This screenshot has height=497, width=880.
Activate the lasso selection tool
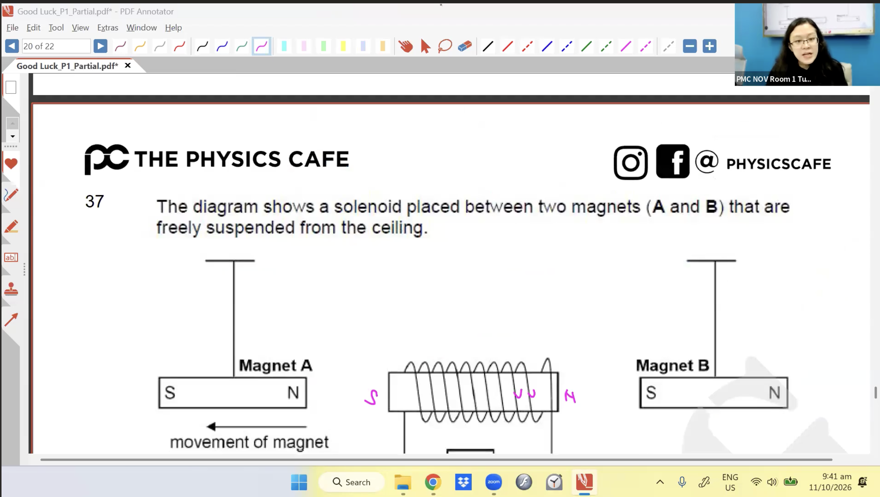coord(445,46)
